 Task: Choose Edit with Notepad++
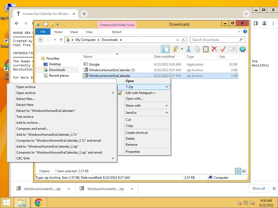144,93
